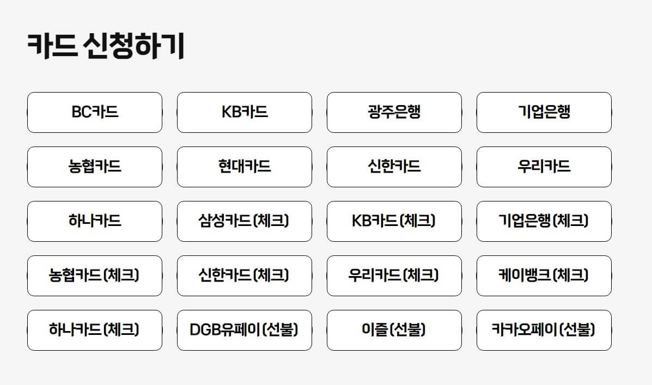Select 케이뱅크 (체크) from the grid
Viewport: 652px width, 385px height.
(544, 276)
